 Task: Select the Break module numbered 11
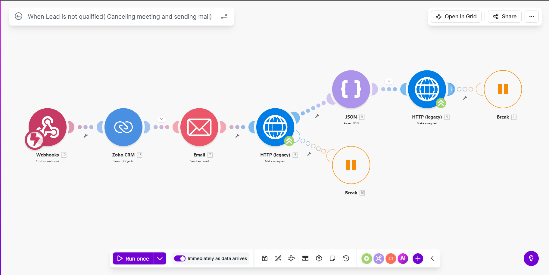(503, 89)
